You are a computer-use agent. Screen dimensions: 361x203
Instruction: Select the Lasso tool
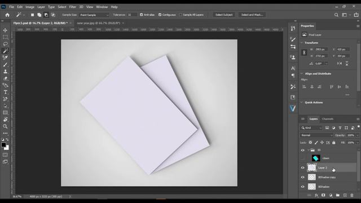[5, 44]
